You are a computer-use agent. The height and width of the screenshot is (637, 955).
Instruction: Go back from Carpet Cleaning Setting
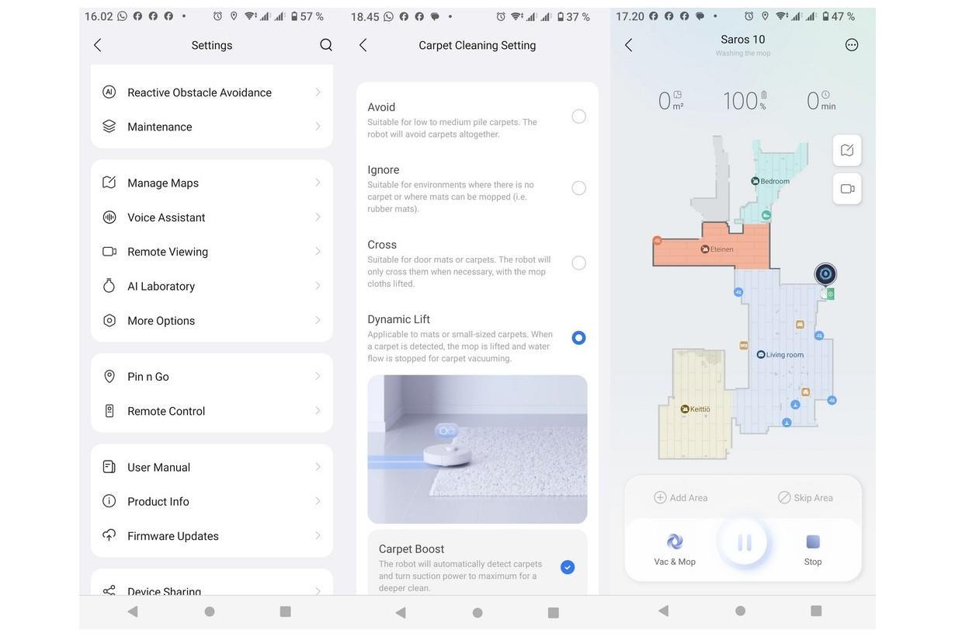pos(363,45)
